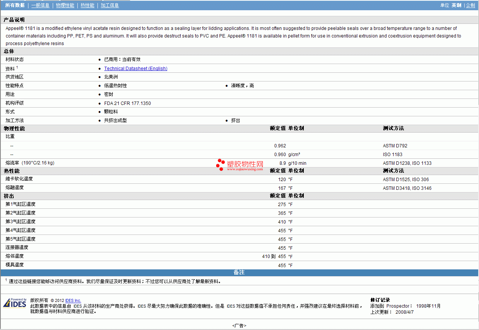
Task: Click ASTM D1238, ISO 1133 text
Action: point(407,163)
